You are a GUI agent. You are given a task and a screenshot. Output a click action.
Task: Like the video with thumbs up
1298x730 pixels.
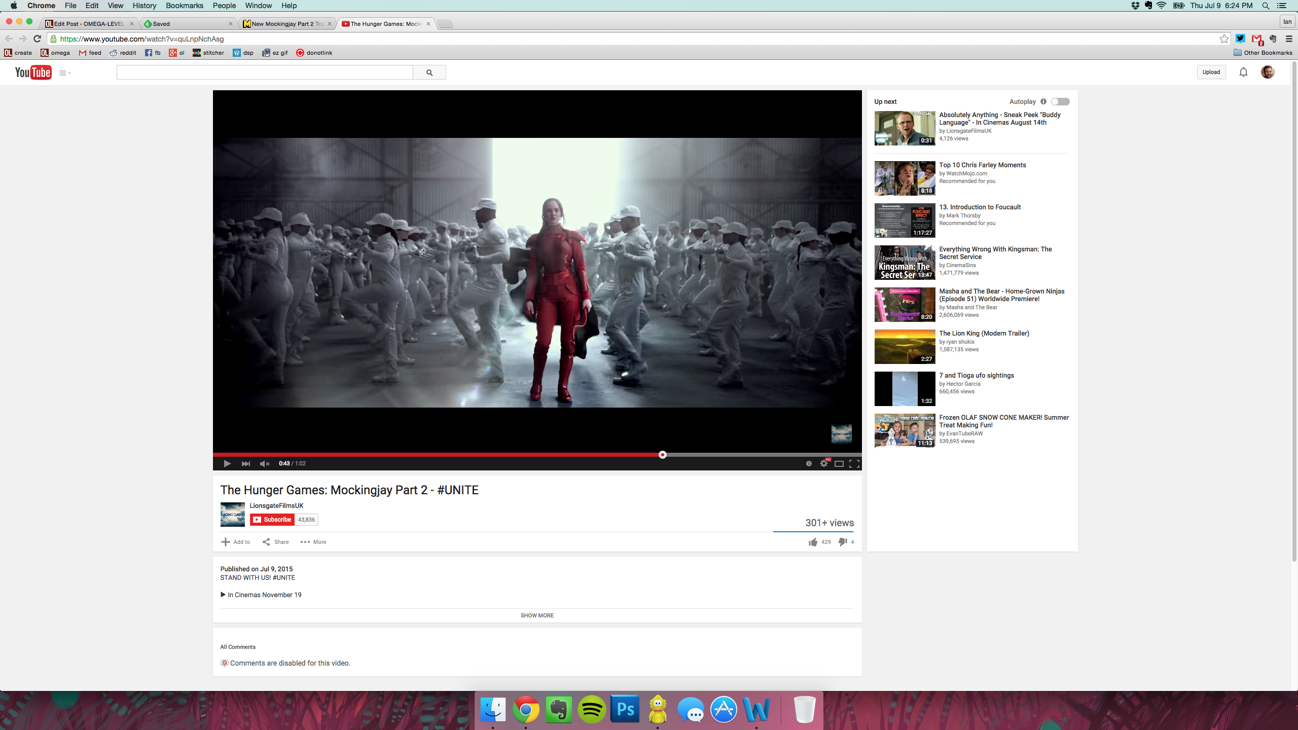click(x=813, y=542)
